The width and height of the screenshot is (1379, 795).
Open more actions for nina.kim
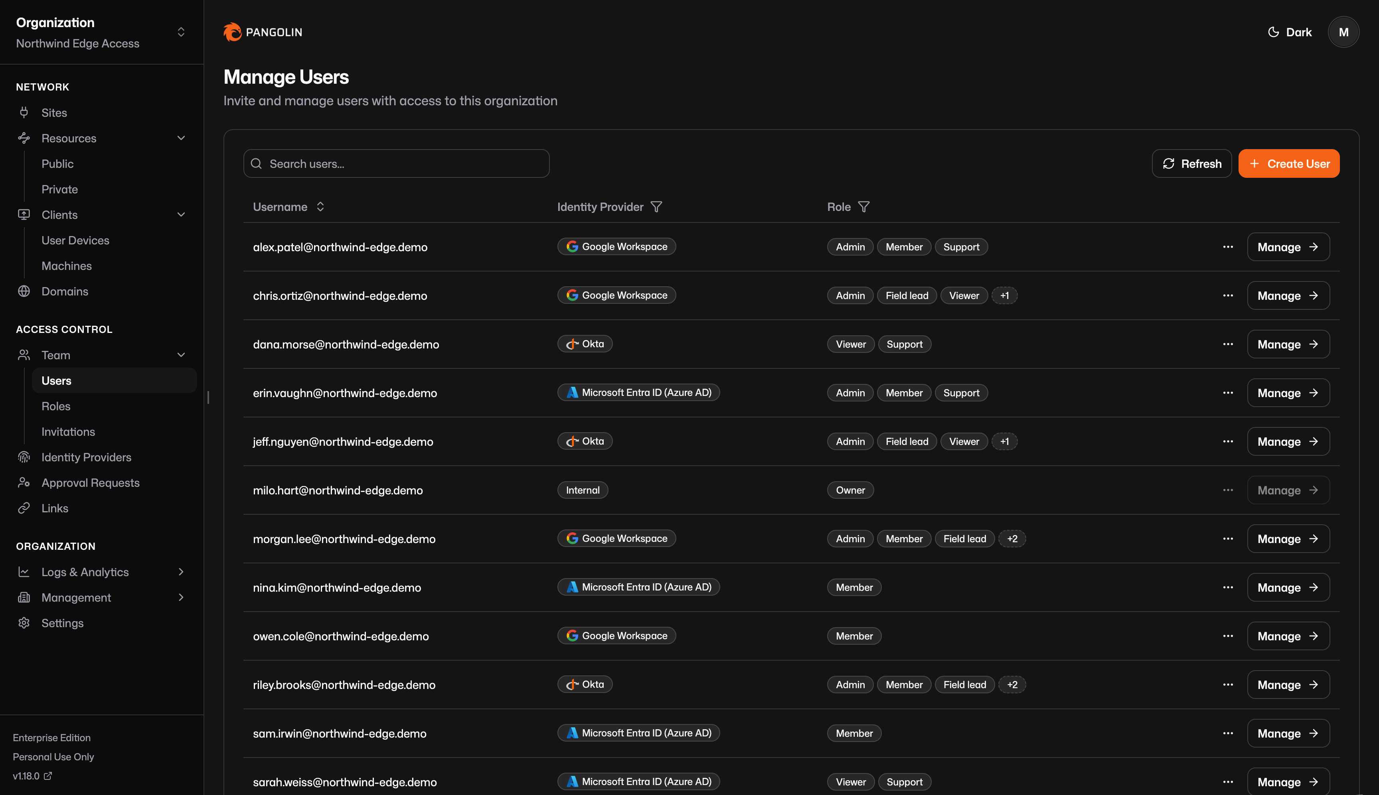pyautogui.click(x=1228, y=587)
